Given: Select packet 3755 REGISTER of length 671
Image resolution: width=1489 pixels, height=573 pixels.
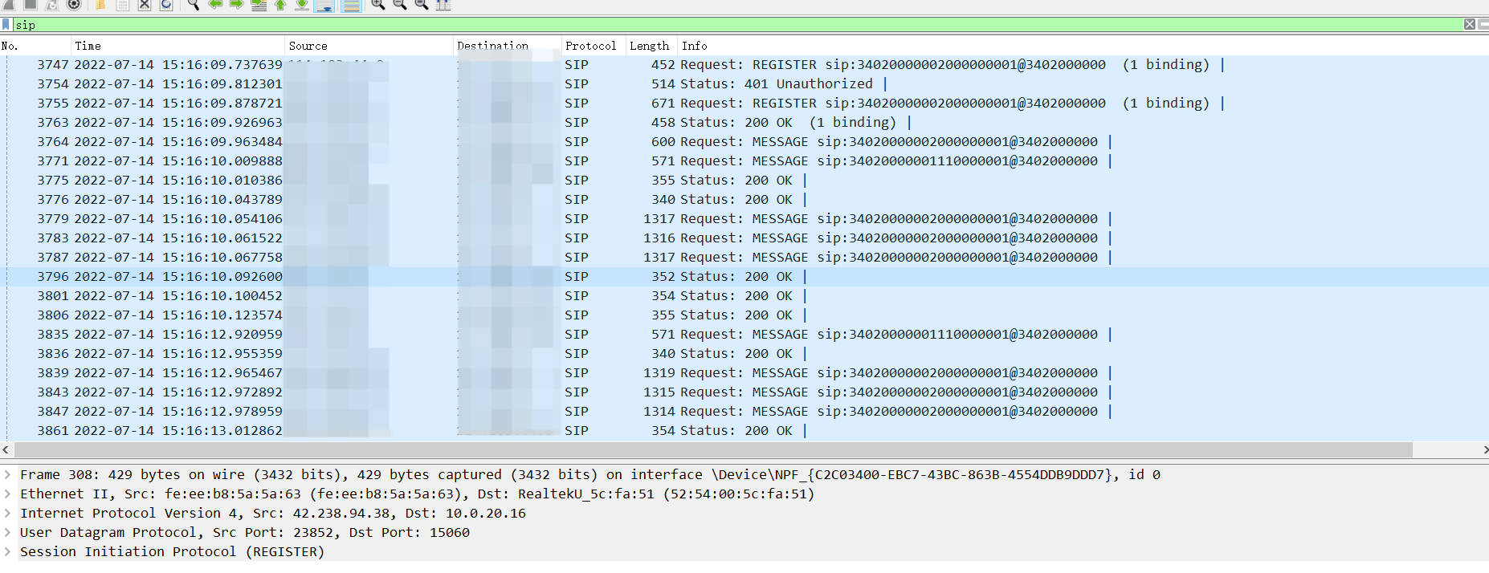Looking at the screenshot, I should (744, 103).
